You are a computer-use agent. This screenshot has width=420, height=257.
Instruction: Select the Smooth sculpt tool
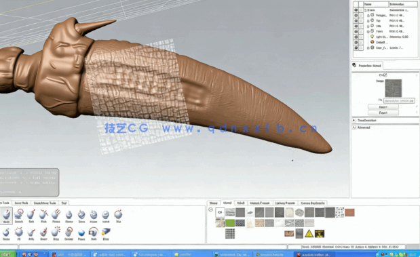(19, 216)
